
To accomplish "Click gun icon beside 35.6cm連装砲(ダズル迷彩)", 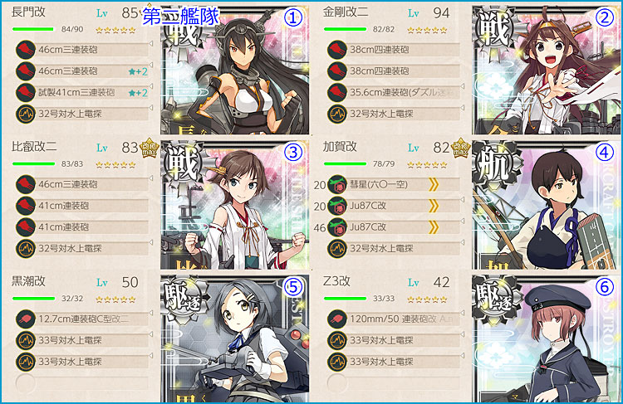I will tap(337, 92).
